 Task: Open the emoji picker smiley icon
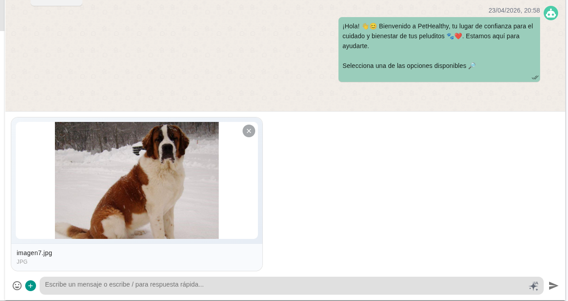coord(17,286)
